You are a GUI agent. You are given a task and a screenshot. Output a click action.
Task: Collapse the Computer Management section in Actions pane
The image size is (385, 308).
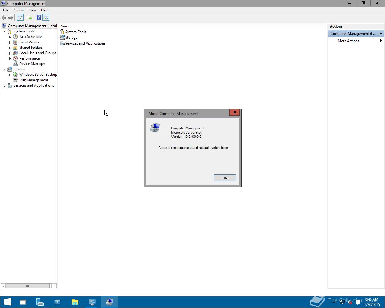click(381, 34)
